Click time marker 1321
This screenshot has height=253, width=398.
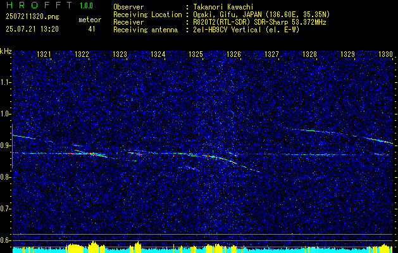44,54
